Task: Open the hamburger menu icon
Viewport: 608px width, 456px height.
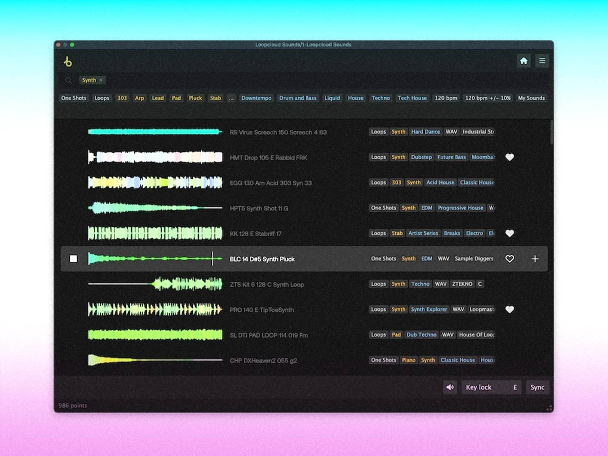Action: click(542, 61)
